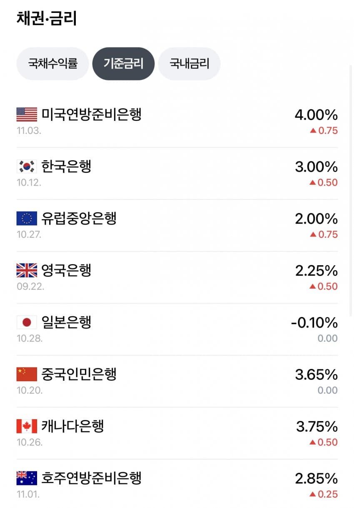The image size is (354, 508).
Task: Select the 유럽중앙은행 entry
Action: point(79,218)
